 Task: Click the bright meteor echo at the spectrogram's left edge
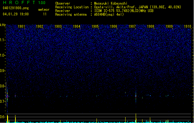click(7, 96)
